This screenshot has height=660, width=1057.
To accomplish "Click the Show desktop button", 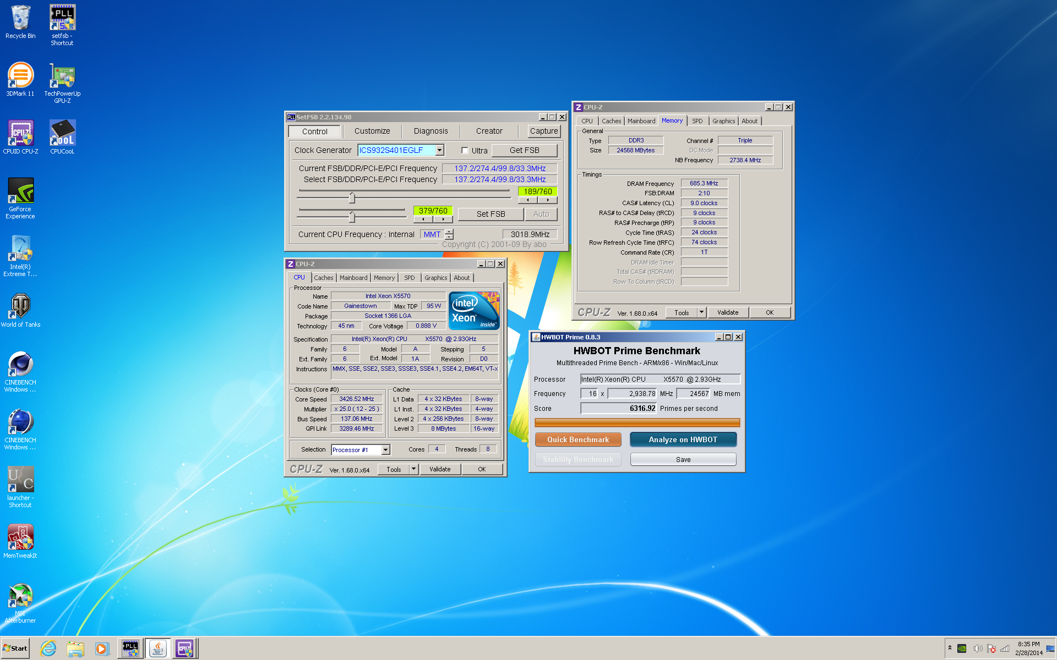I will [1051, 648].
